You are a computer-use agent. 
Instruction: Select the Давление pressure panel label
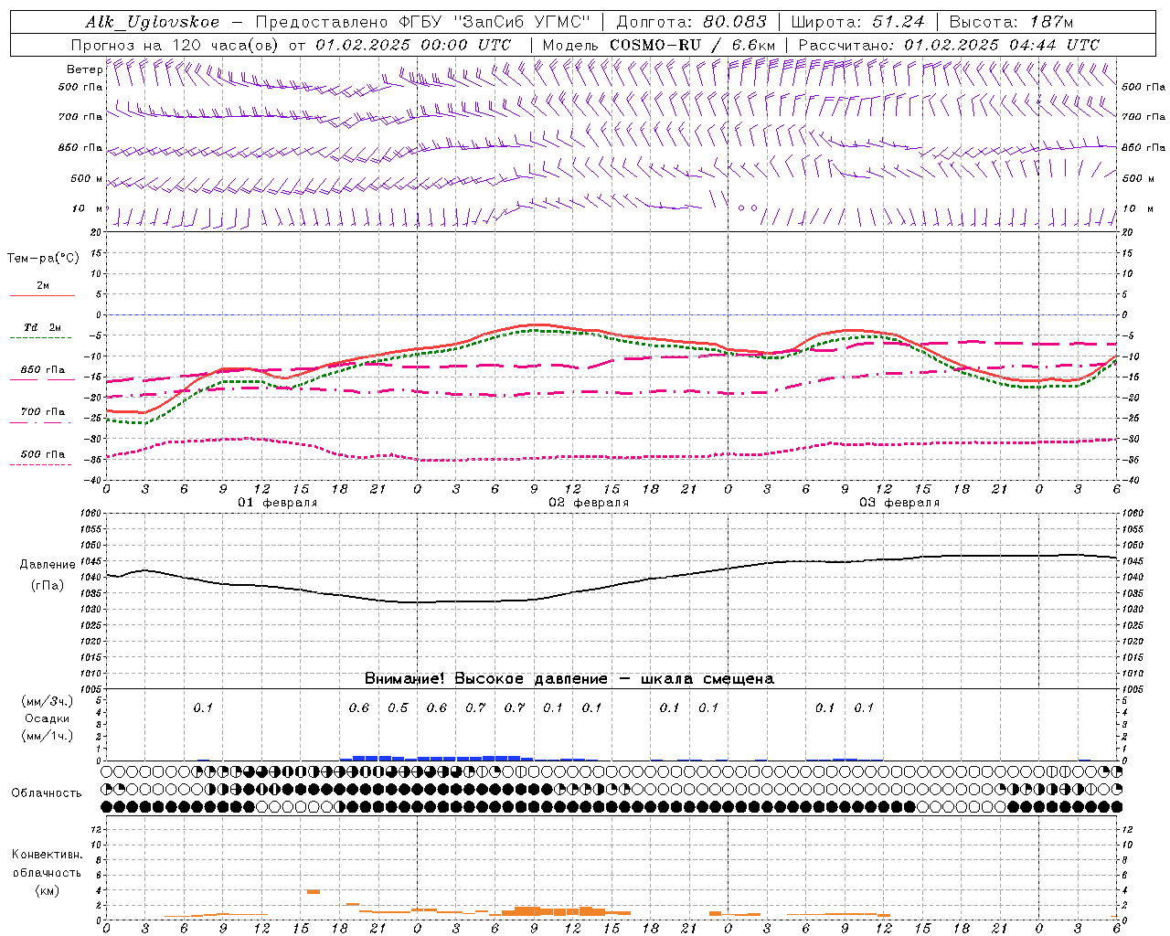click(x=48, y=565)
